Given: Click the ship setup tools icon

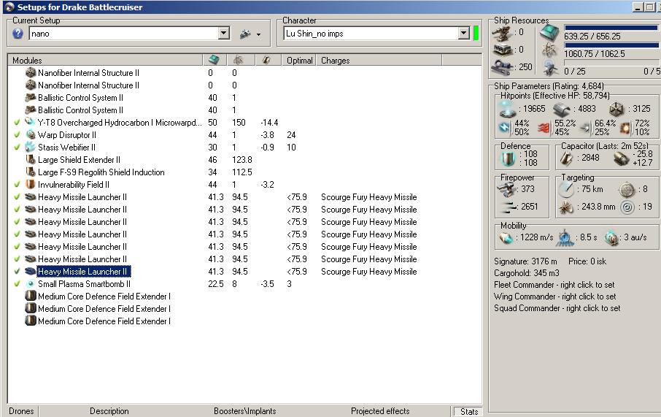Looking at the screenshot, I should tap(245, 34).
